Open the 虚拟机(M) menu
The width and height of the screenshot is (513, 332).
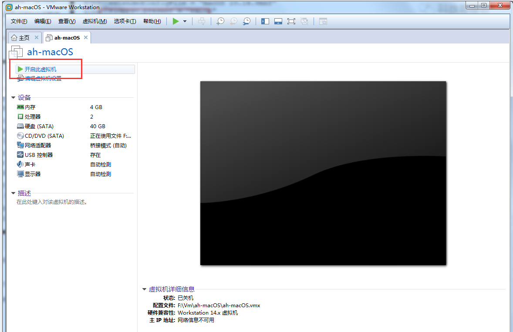94,21
